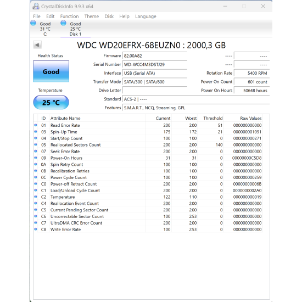Click status dot of Spin-Up Time row

36,132
